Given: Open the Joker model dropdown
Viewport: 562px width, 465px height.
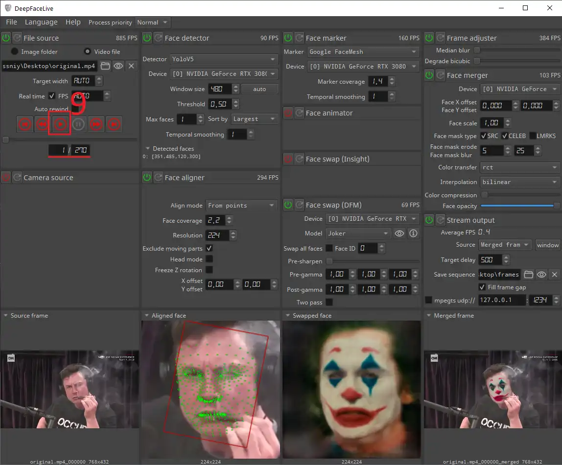Looking at the screenshot, I should 358,233.
